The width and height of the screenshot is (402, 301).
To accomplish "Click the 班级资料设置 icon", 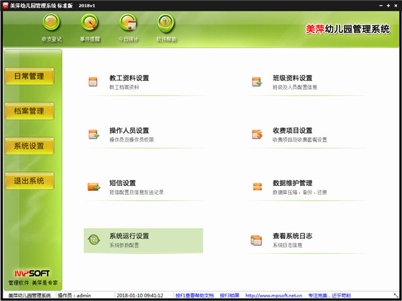I will [256, 82].
